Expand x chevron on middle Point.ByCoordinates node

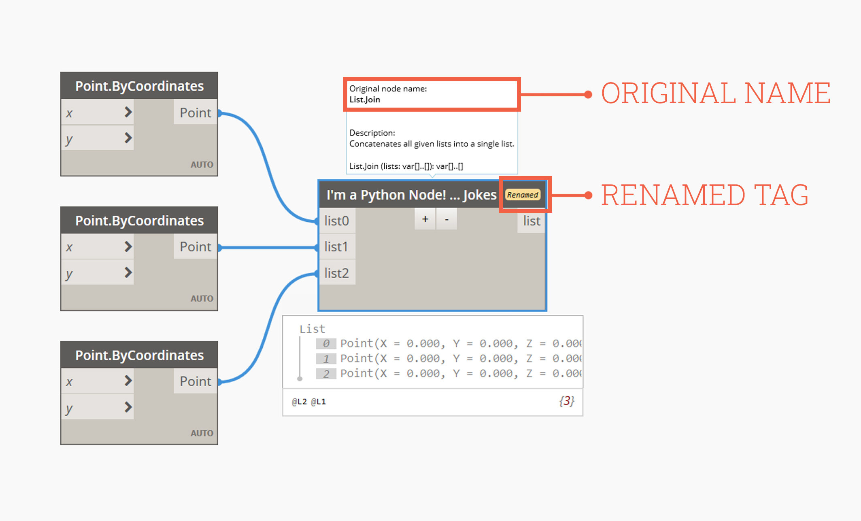pos(128,246)
